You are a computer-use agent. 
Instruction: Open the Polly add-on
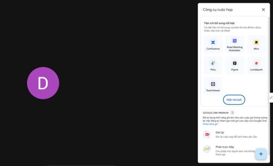point(213,65)
